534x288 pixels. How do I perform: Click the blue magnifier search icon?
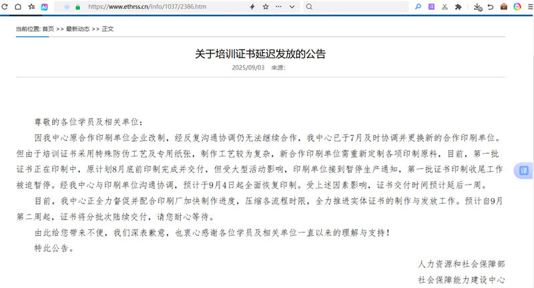coord(419,7)
